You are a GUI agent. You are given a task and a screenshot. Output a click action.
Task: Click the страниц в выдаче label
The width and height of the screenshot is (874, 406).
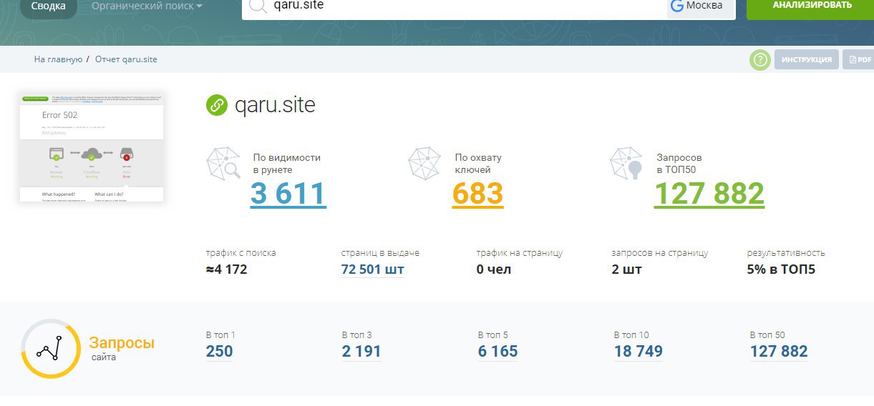click(x=380, y=253)
